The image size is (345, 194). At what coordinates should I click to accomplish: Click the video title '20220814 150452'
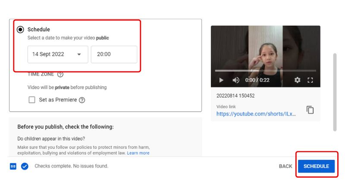[235, 96]
